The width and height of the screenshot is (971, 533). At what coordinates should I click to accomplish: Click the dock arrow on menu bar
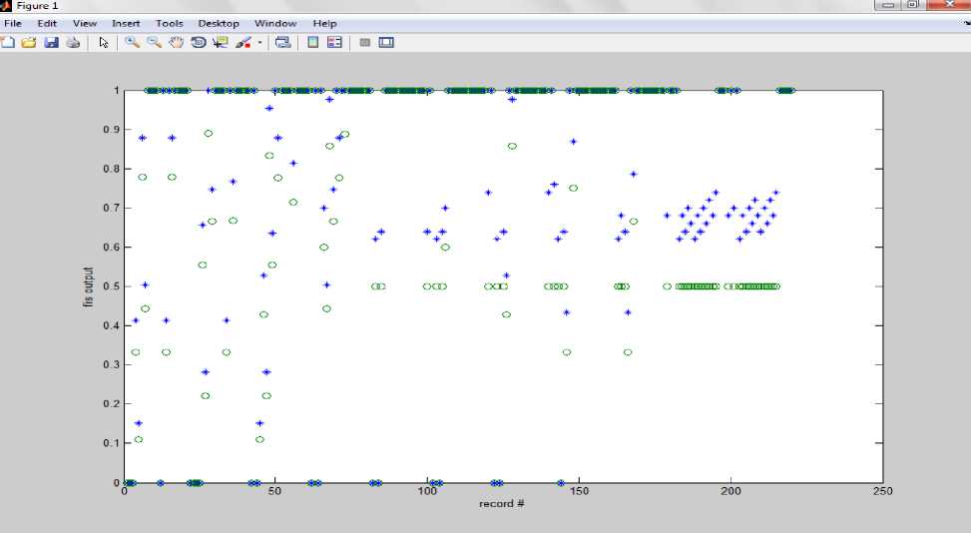click(x=967, y=24)
